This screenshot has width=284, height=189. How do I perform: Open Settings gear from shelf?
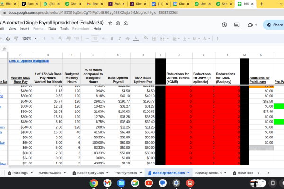tap(176, 183)
